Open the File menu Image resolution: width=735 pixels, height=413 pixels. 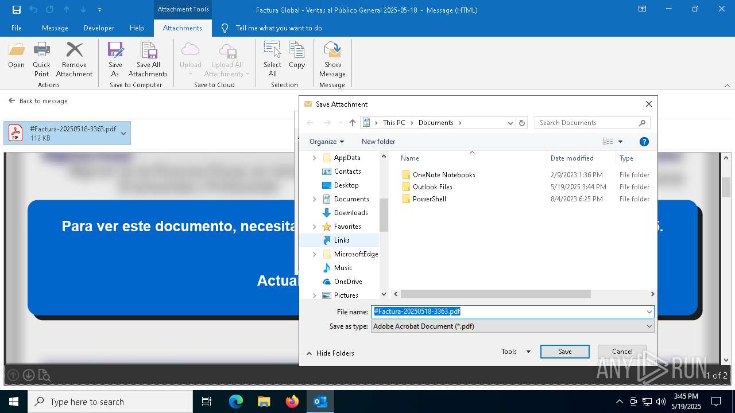click(17, 28)
